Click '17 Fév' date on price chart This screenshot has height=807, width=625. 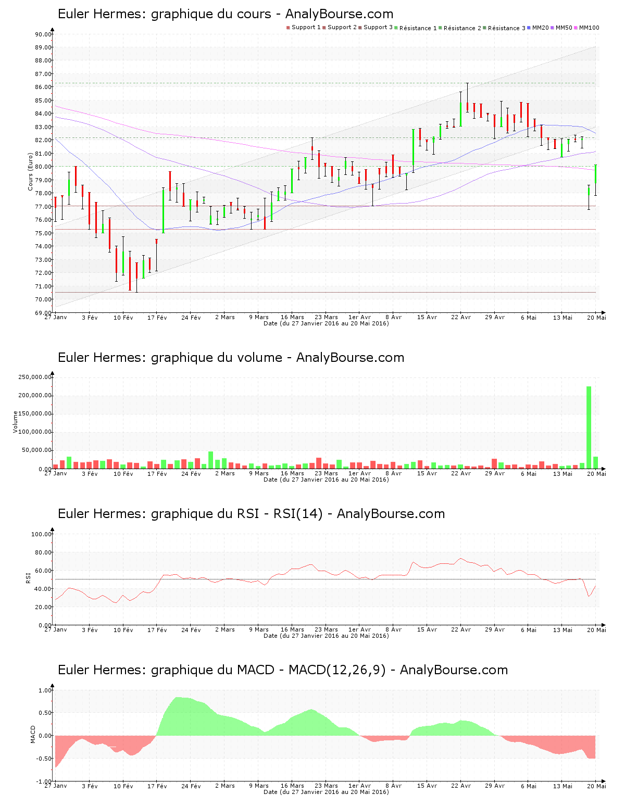(157, 317)
